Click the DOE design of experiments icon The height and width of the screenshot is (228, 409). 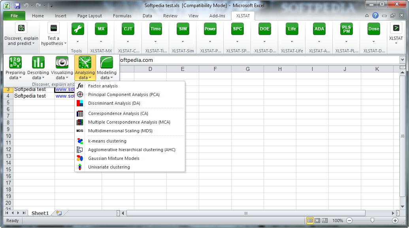(264, 29)
